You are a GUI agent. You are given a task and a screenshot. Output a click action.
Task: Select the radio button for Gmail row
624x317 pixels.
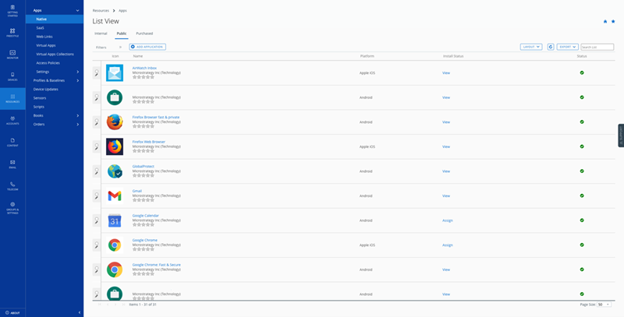tap(95, 192)
